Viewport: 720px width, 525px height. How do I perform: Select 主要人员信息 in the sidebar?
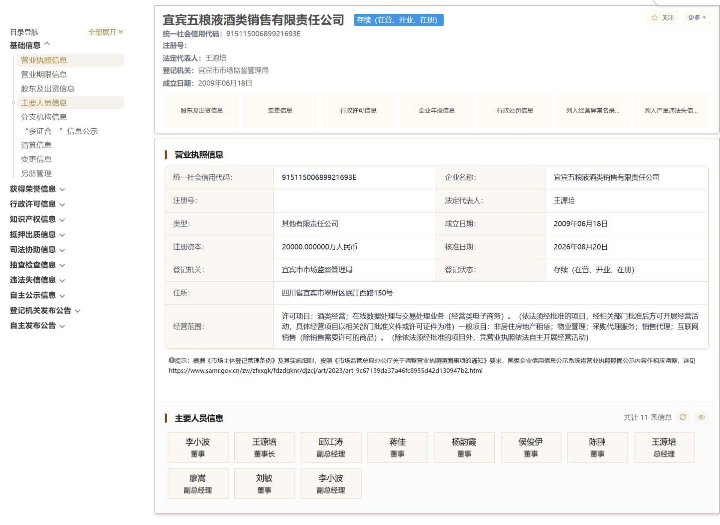(x=70, y=103)
